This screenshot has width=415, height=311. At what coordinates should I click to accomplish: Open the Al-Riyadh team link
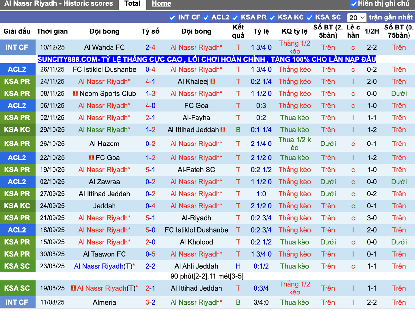[196, 218]
